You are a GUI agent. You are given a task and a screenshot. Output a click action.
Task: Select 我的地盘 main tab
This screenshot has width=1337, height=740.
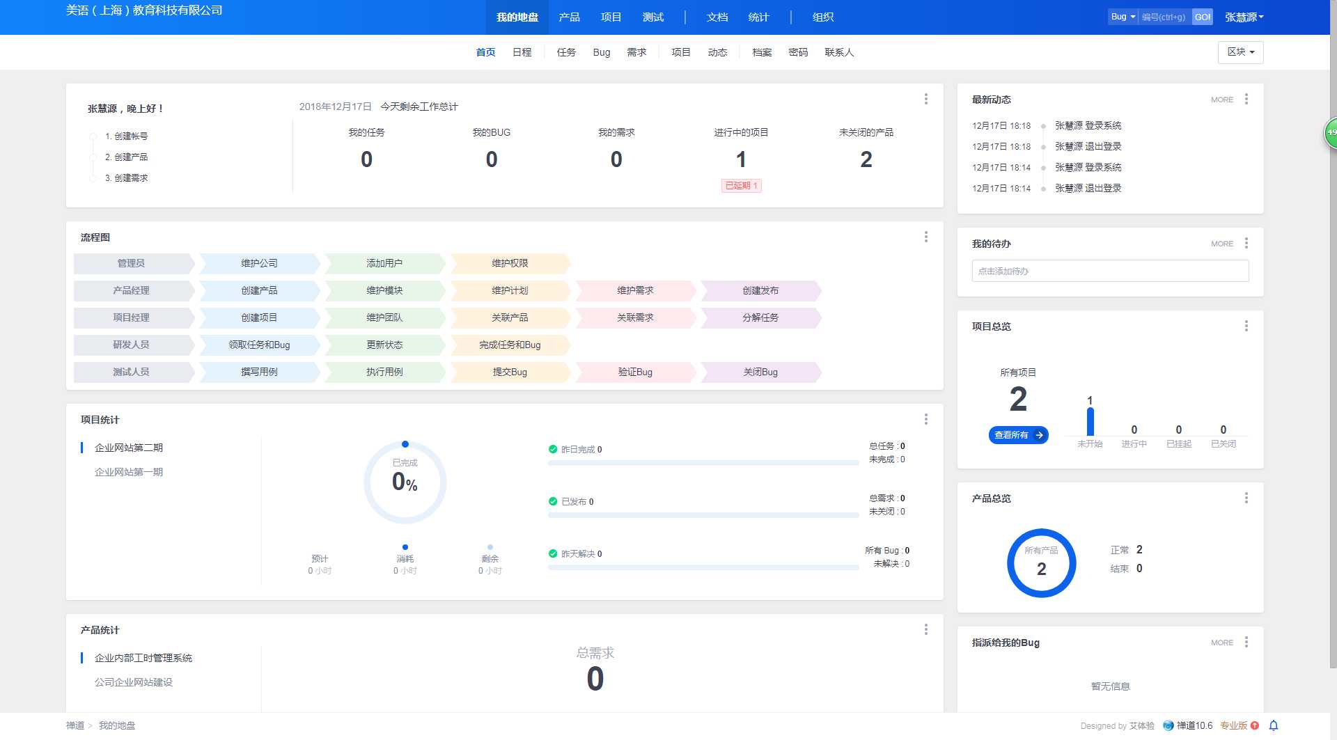(517, 17)
